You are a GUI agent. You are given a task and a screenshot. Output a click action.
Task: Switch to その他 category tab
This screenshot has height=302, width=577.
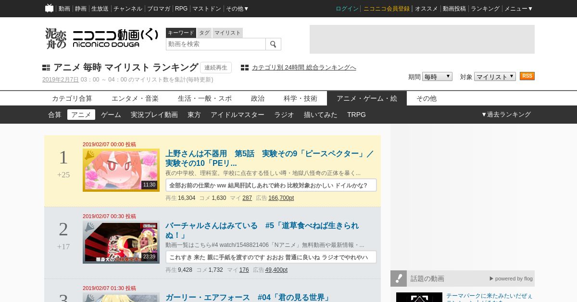click(426, 98)
